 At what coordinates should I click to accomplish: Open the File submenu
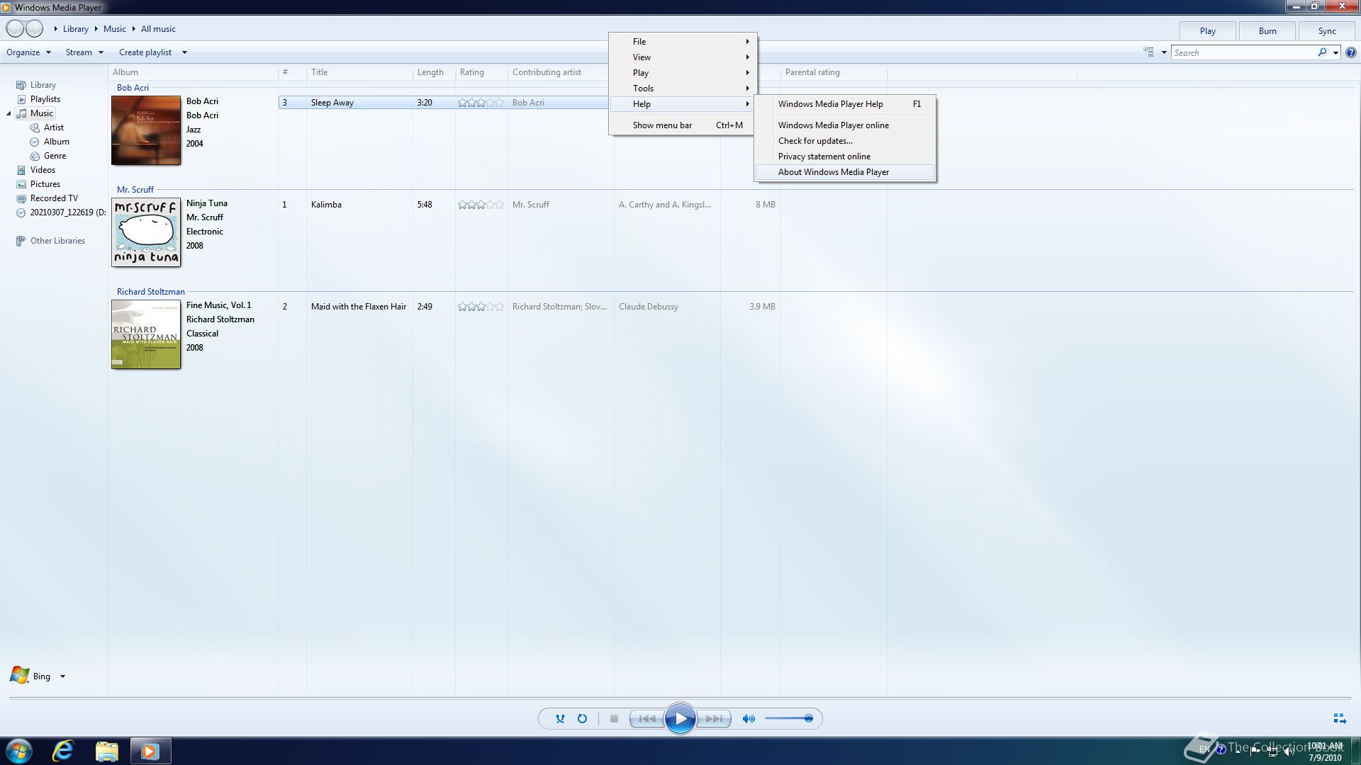coord(683,42)
